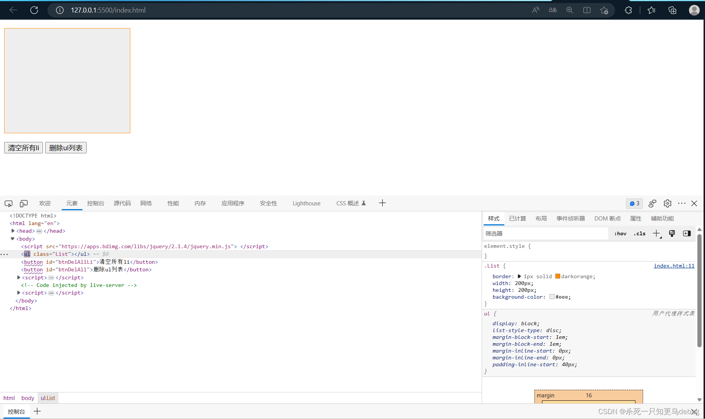The image size is (705, 419).
Task: Click the zoom magnifier icon
Action: (x=570, y=10)
